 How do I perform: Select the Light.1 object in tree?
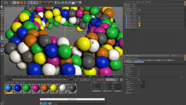point(128,4)
